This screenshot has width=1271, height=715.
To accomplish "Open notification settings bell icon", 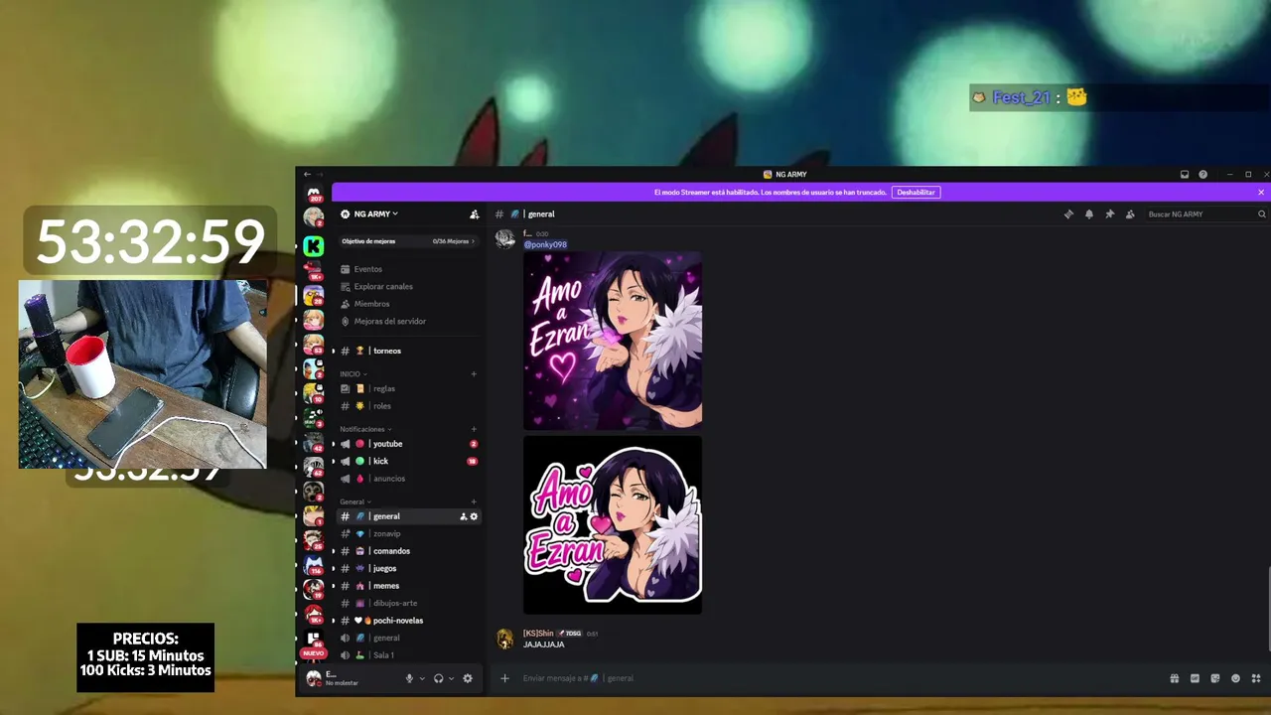I will tap(1089, 214).
